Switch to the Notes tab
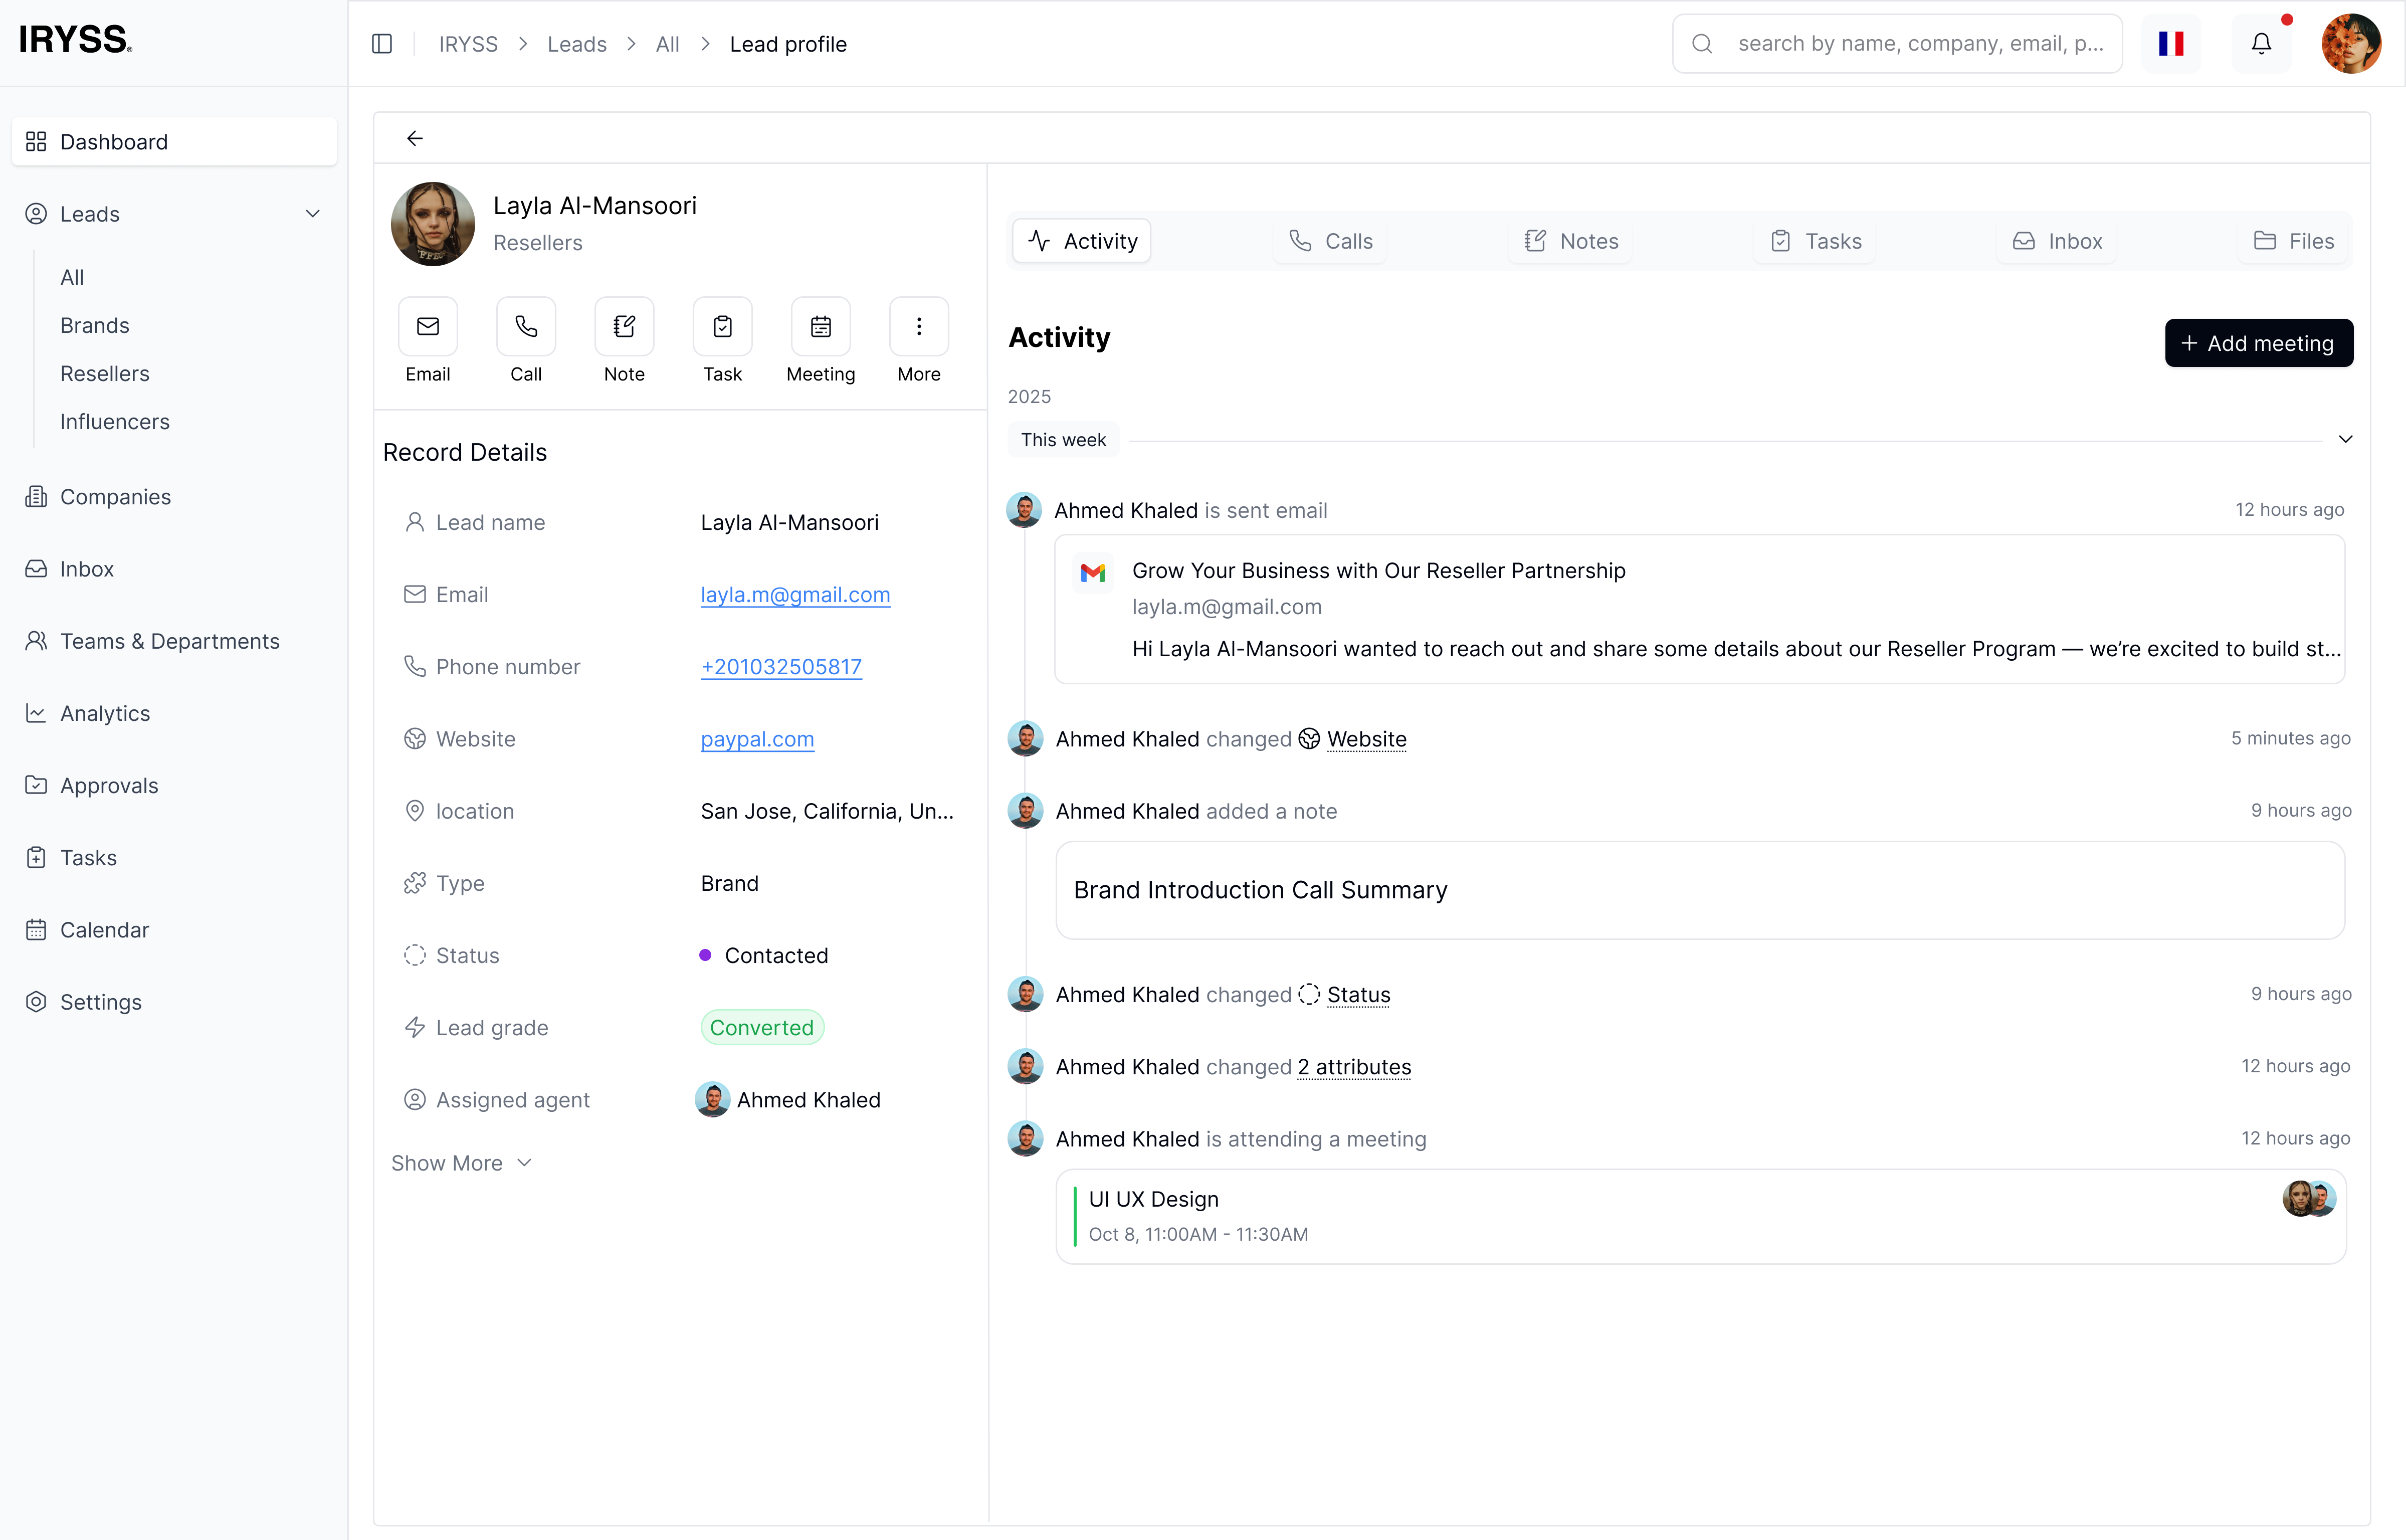Image resolution: width=2406 pixels, height=1540 pixels. tap(1571, 241)
